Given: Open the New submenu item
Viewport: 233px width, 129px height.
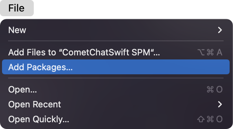Looking at the screenshot, I should click(x=116, y=30).
